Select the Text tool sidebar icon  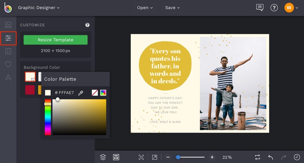coord(8,77)
